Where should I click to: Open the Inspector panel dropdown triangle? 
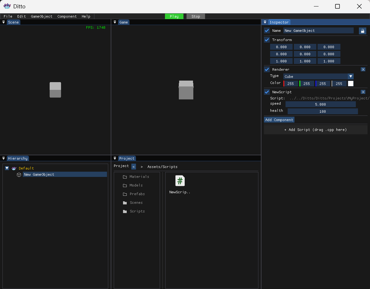click(265, 22)
